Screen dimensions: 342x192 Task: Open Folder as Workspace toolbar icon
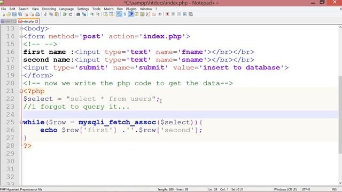[154, 14]
